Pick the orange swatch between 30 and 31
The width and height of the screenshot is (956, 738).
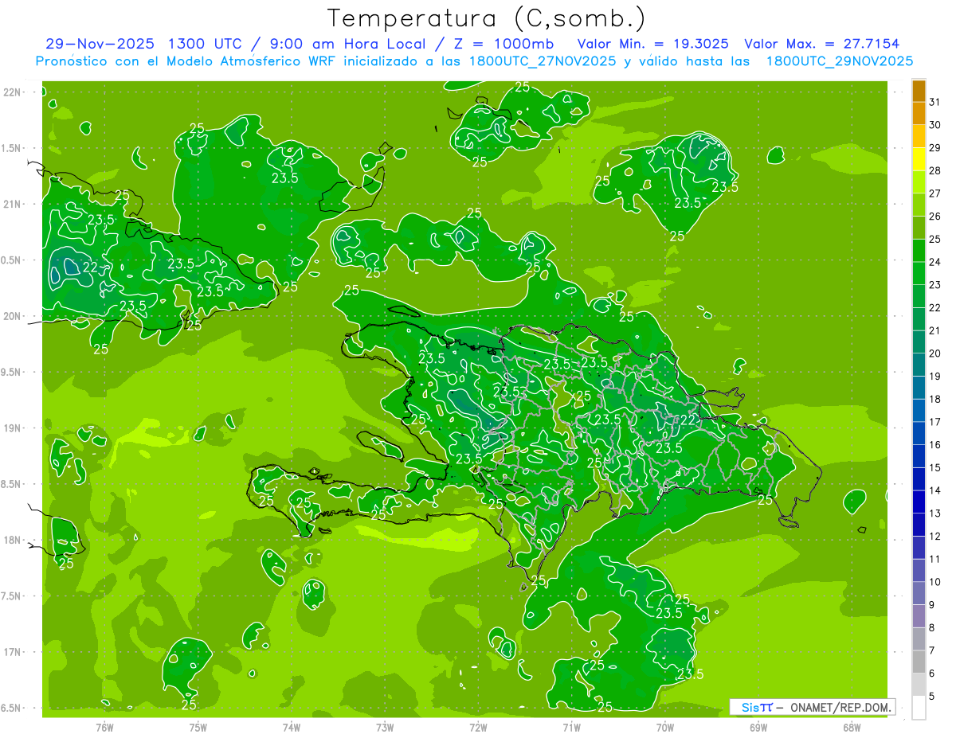click(919, 113)
